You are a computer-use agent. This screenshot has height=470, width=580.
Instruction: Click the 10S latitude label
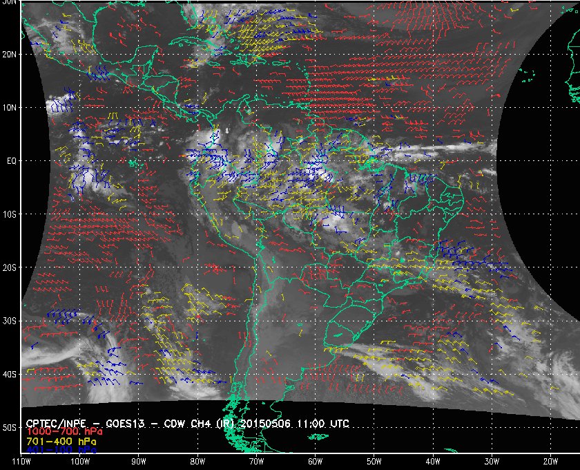point(9,214)
